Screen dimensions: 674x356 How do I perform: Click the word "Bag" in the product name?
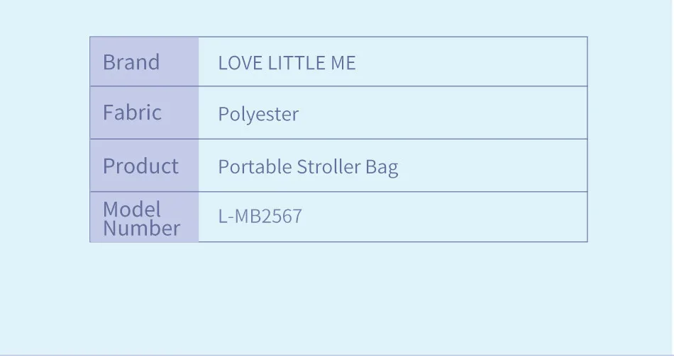coord(382,168)
